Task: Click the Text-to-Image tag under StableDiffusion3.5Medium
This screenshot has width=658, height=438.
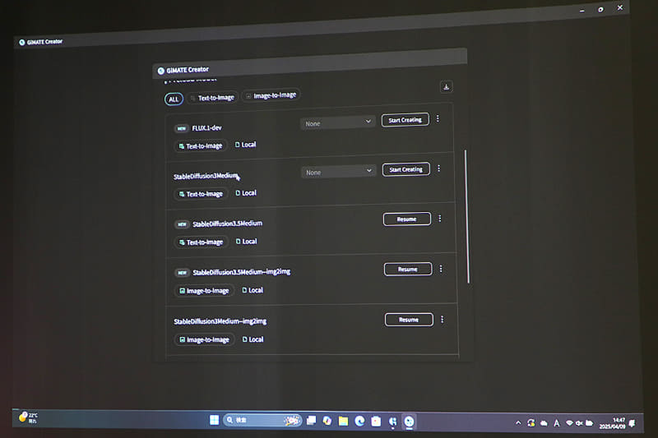Action: (202, 242)
